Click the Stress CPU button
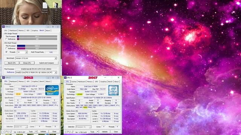The height and width of the screenshot is (135, 241). [27, 63]
